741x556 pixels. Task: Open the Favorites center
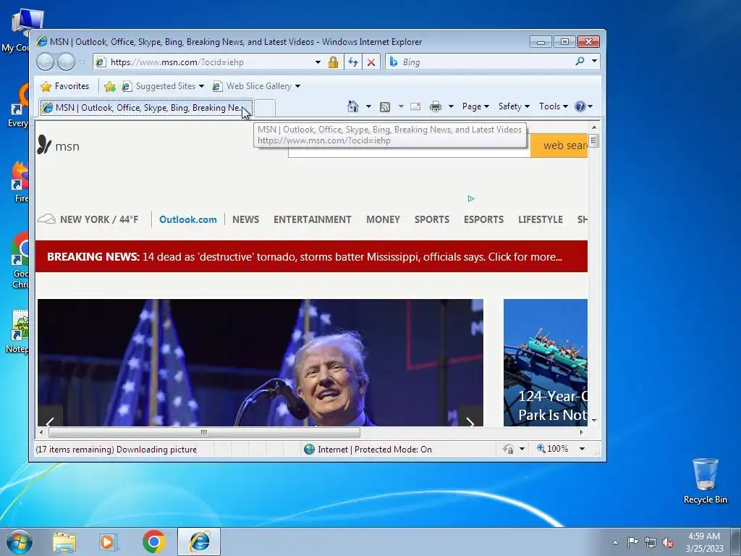click(x=64, y=86)
